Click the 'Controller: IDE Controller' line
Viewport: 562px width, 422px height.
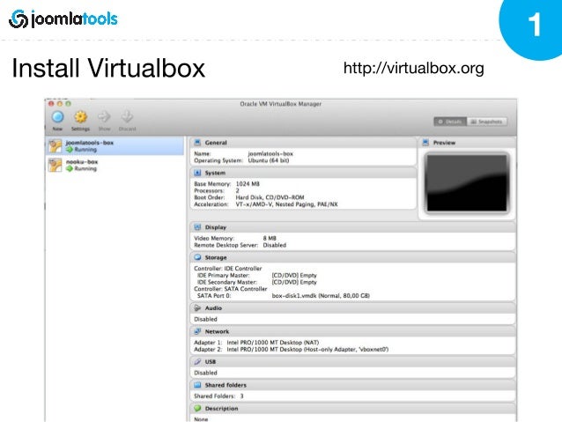228,269
